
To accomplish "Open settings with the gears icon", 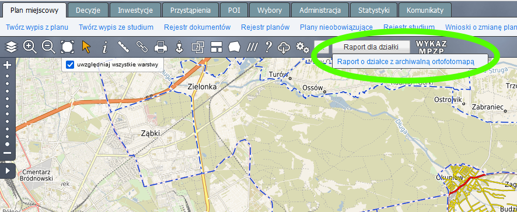I will point(302,48).
